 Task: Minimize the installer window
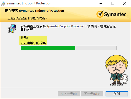click(x=101, y=3)
